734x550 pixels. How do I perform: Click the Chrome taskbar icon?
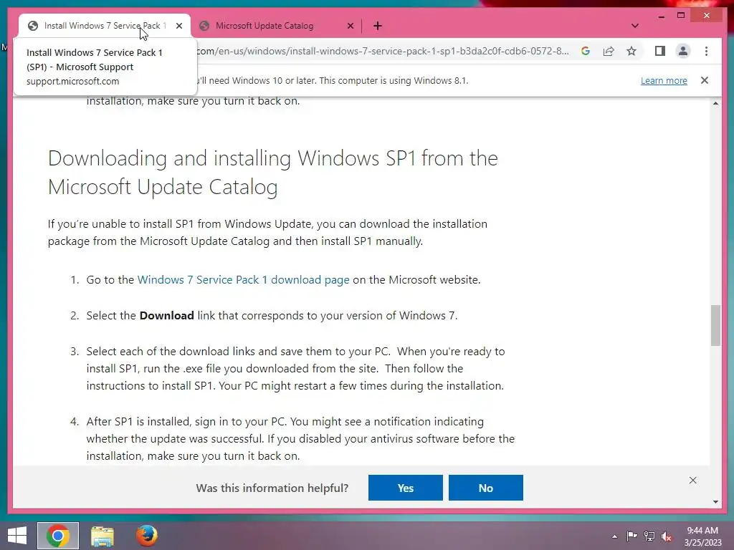[x=57, y=536]
